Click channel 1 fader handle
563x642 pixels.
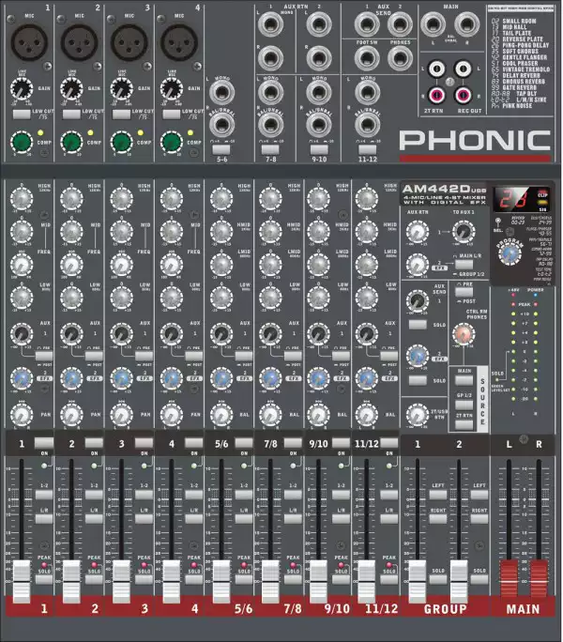22,582
